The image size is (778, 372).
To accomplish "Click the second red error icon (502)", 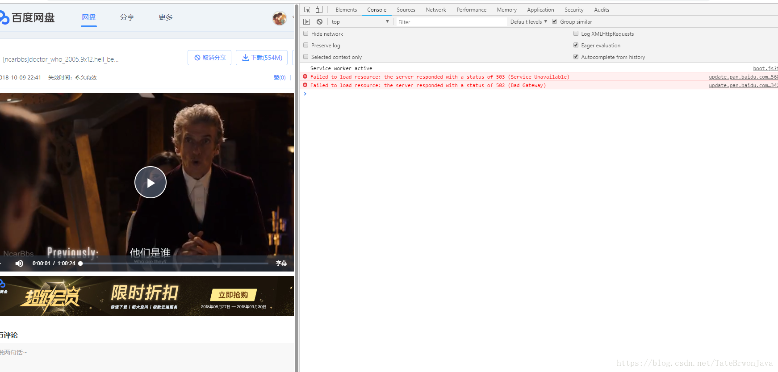I will coord(305,85).
